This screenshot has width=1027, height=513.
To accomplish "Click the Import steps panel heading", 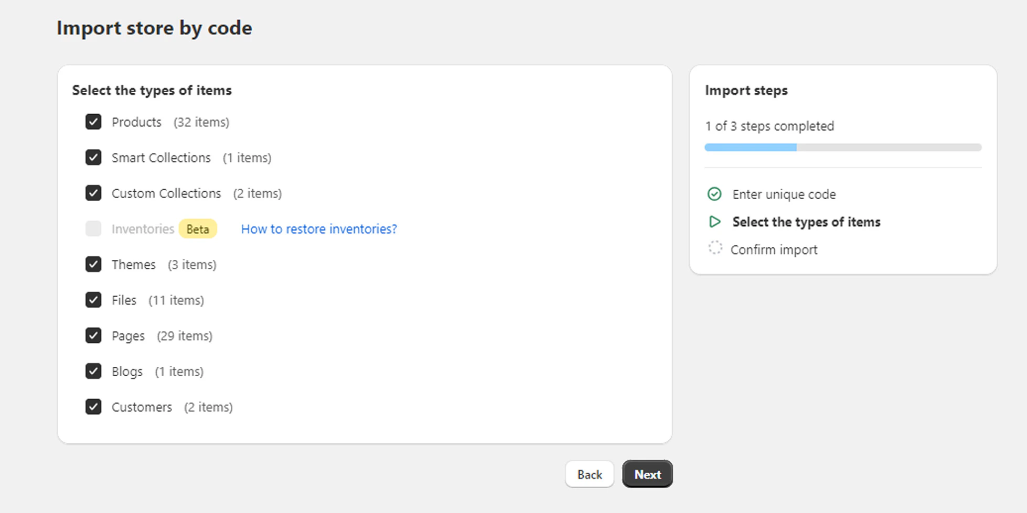I will point(746,90).
